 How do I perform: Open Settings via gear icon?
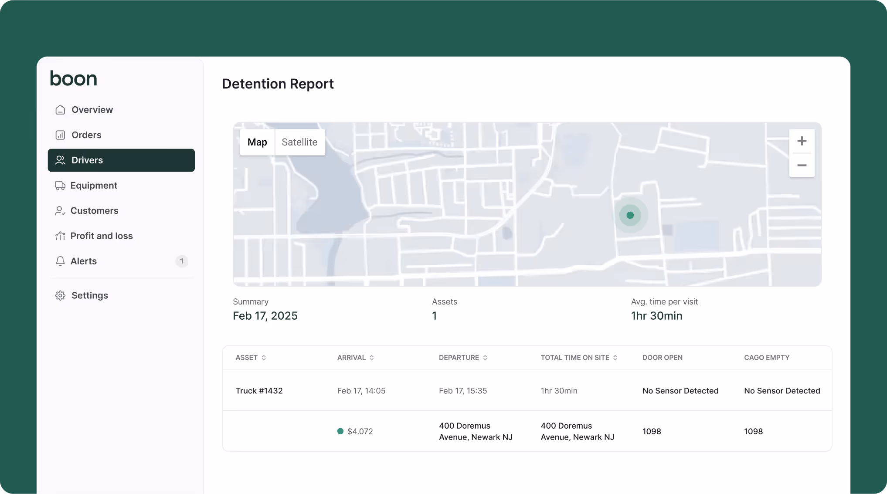click(60, 296)
